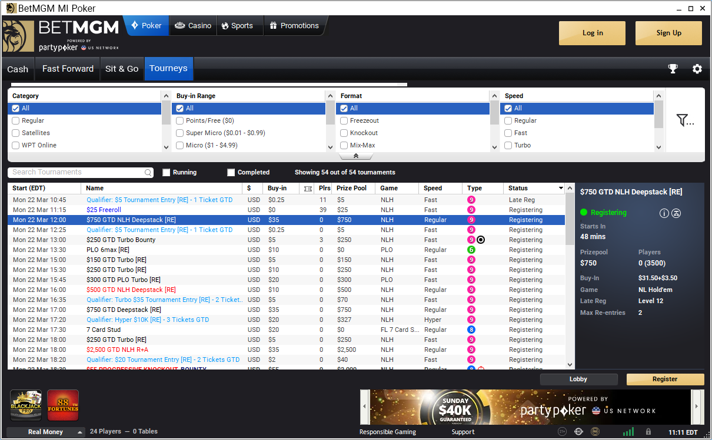The width and height of the screenshot is (712, 440).
Task: Open the tournament Lobby button
Action: tap(579, 379)
